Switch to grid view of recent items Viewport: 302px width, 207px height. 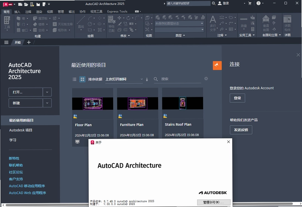(82, 79)
